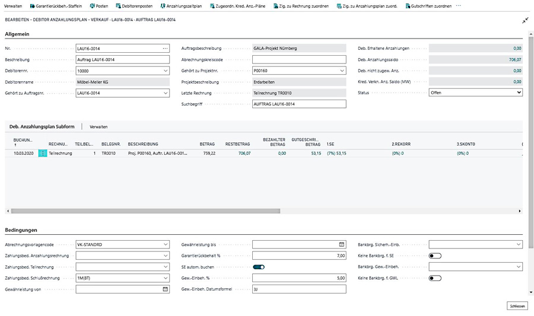Expand Gehört zu Auftragsnr. dropdown
Image resolution: width=534 pixels, height=316 pixels.
click(x=166, y=93)
